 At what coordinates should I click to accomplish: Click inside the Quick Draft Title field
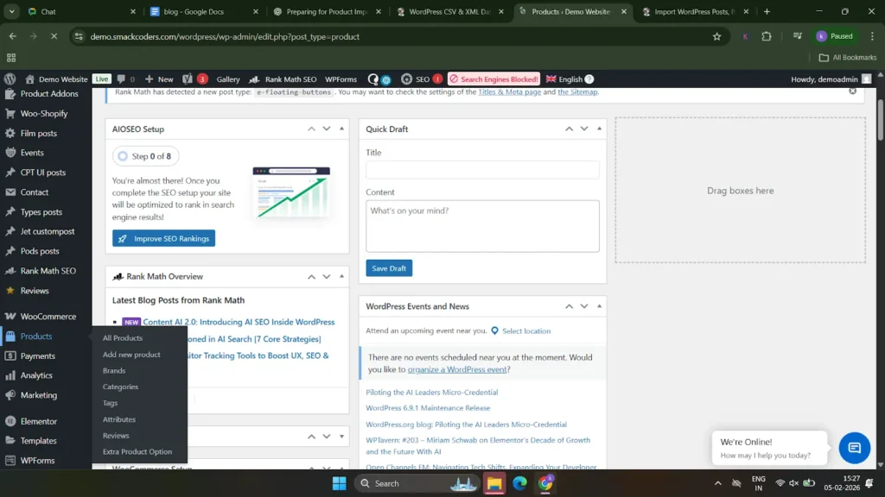coord(481,169)
